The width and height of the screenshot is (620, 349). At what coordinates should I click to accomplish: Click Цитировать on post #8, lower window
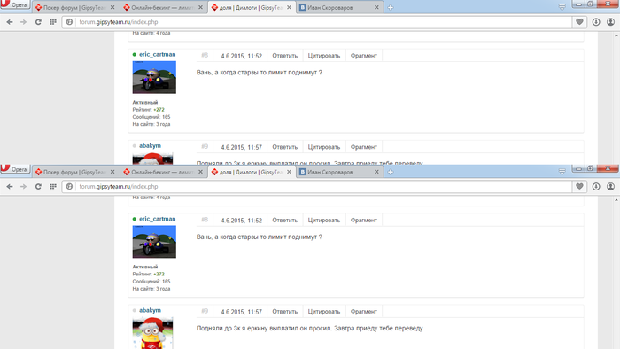click(324, 221)
